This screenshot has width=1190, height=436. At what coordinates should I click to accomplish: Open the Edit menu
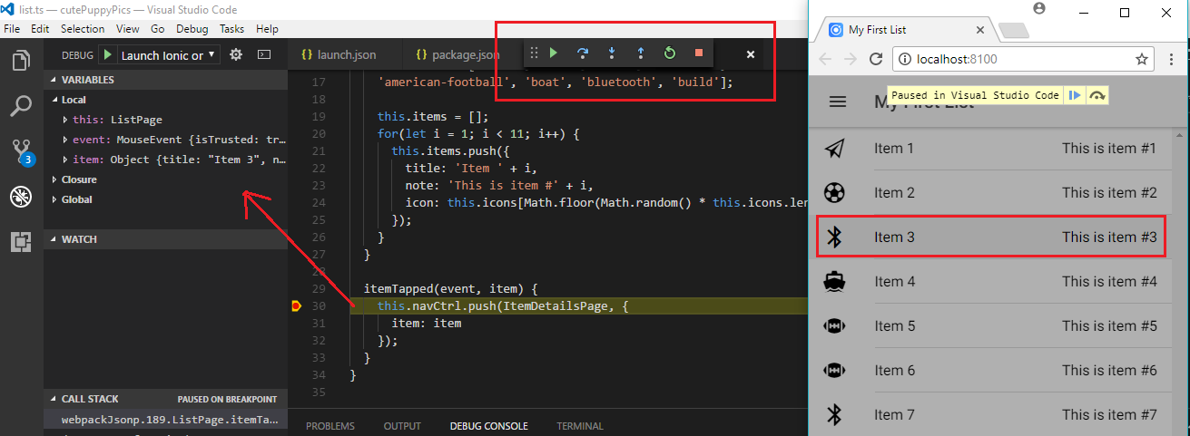40,29
